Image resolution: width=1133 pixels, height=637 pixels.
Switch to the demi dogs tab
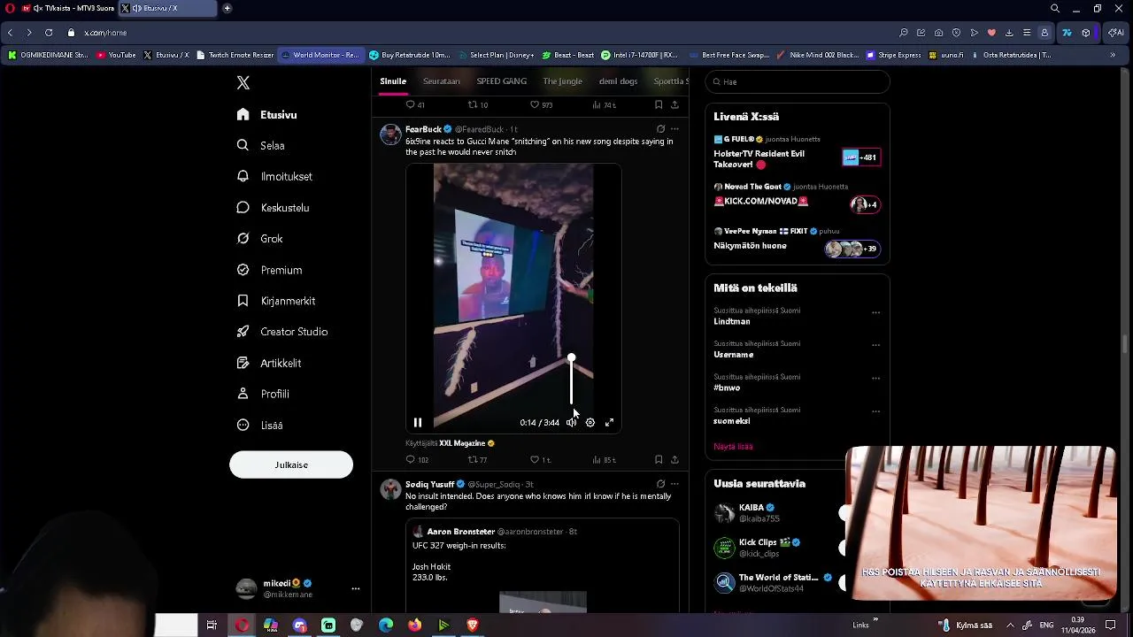[x=618, y=81]
